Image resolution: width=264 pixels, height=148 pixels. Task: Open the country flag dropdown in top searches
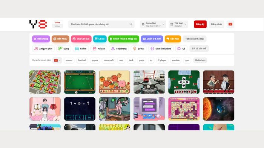57,60
